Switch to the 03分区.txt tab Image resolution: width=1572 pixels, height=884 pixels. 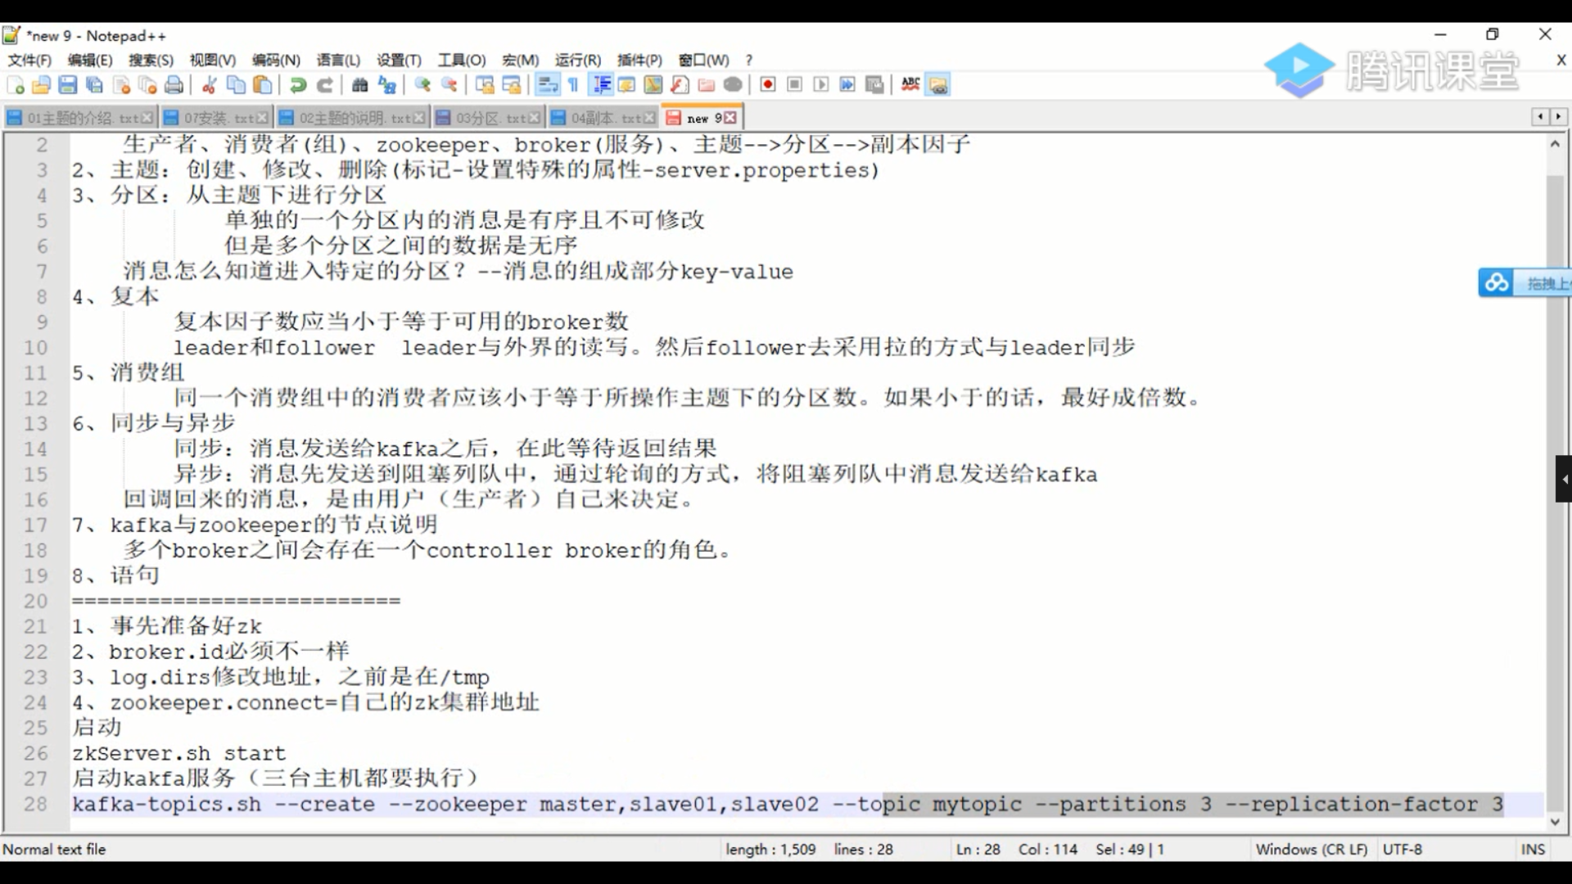[489, 118]
